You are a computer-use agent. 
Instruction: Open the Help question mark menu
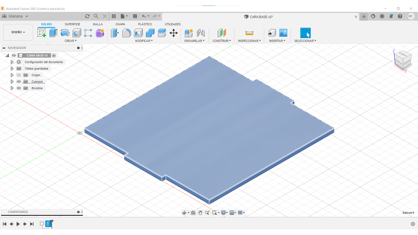pyautogui.click(x=400, y=16)
